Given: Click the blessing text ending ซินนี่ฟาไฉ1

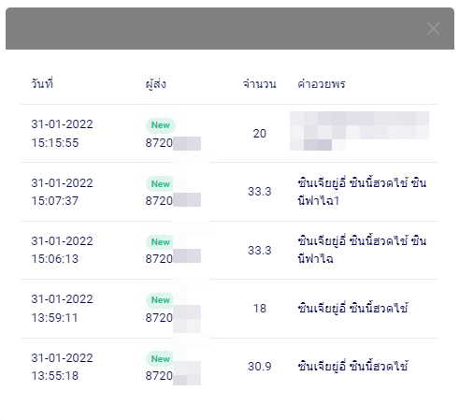Looking at the screenshot, I should (x=362, y=192).
